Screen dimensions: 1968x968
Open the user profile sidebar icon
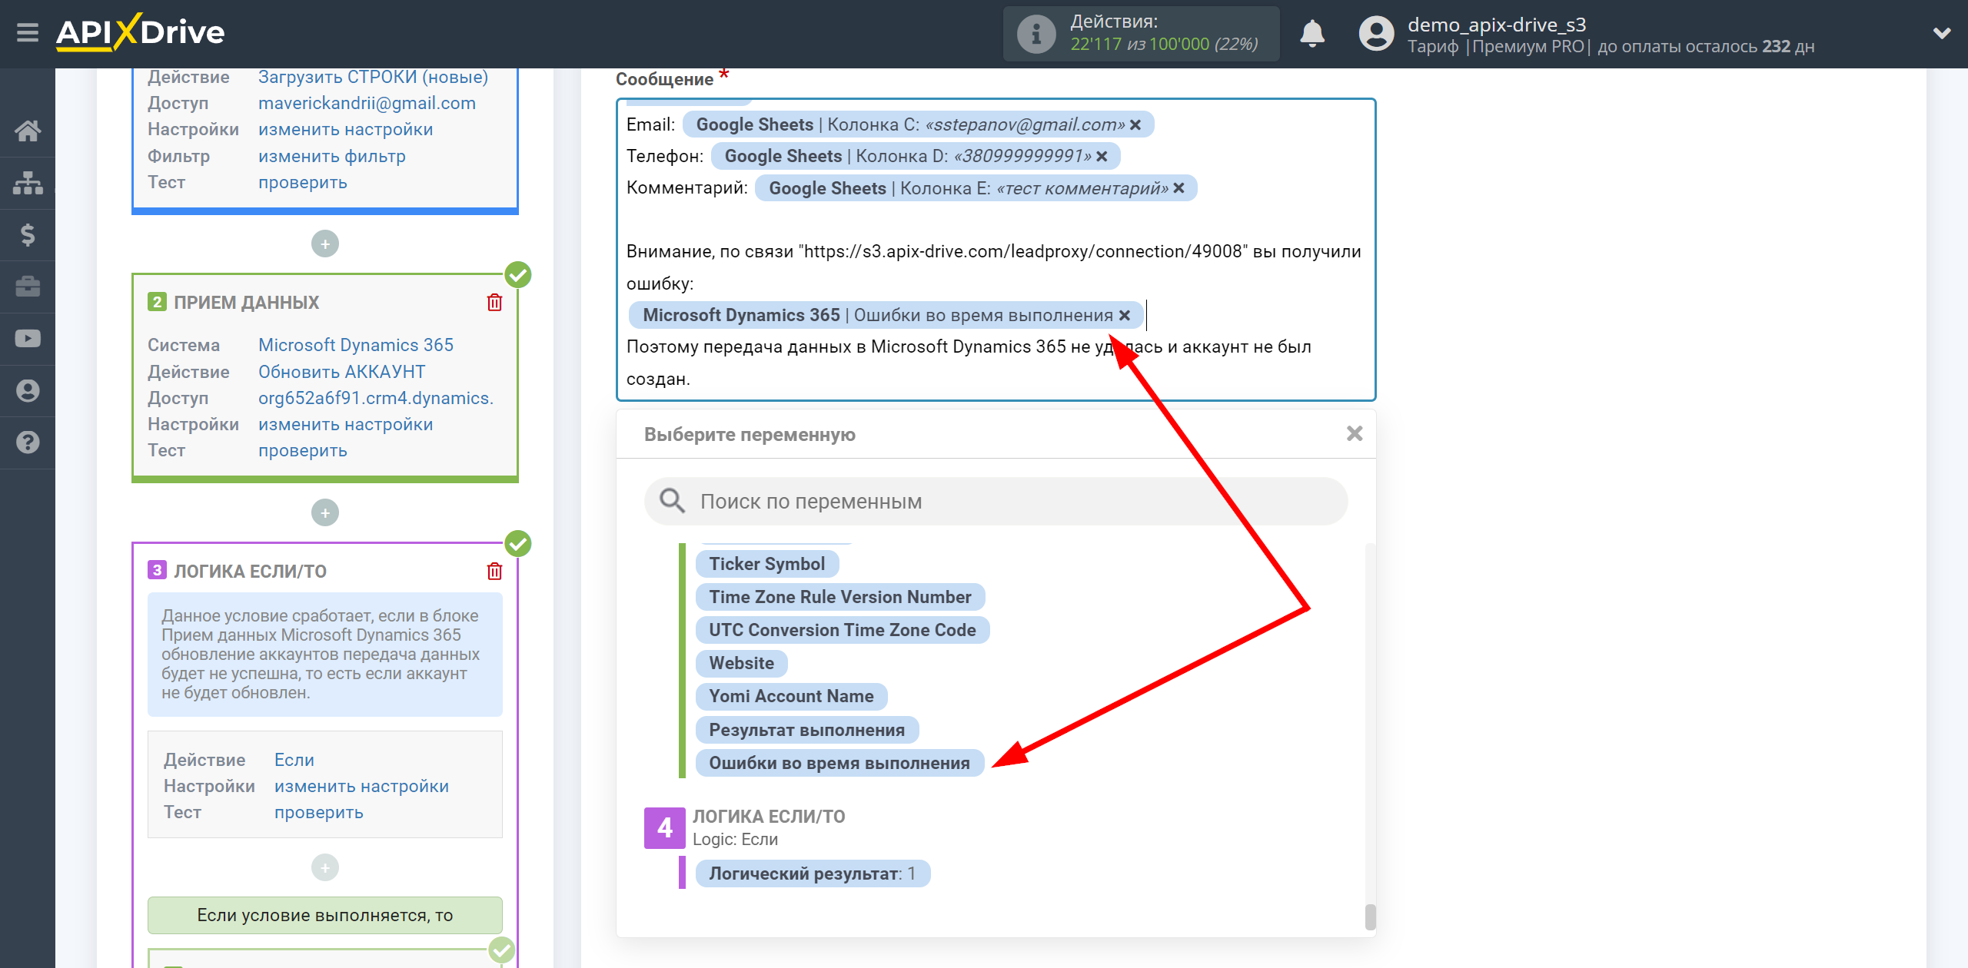point(28,390)
